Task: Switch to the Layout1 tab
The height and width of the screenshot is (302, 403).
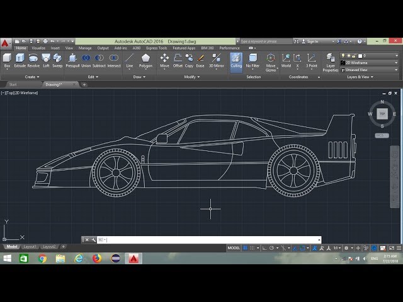Action: point(30,247)
